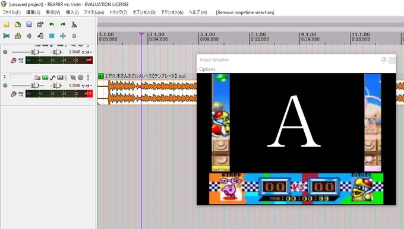Click the upper track's meter showing -inf
The height and width of the screenshot is (229, 404).
pyautogui.click(x=59, y=60)
